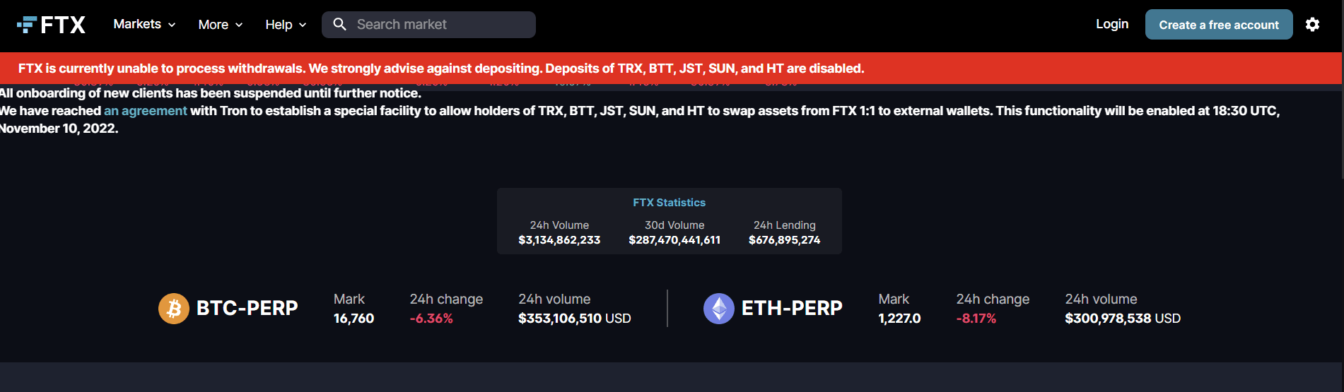The height and width of the screenshot is (392, 1344).
Task: Expand the Help dropdown menu
Action: click(286, 25)
